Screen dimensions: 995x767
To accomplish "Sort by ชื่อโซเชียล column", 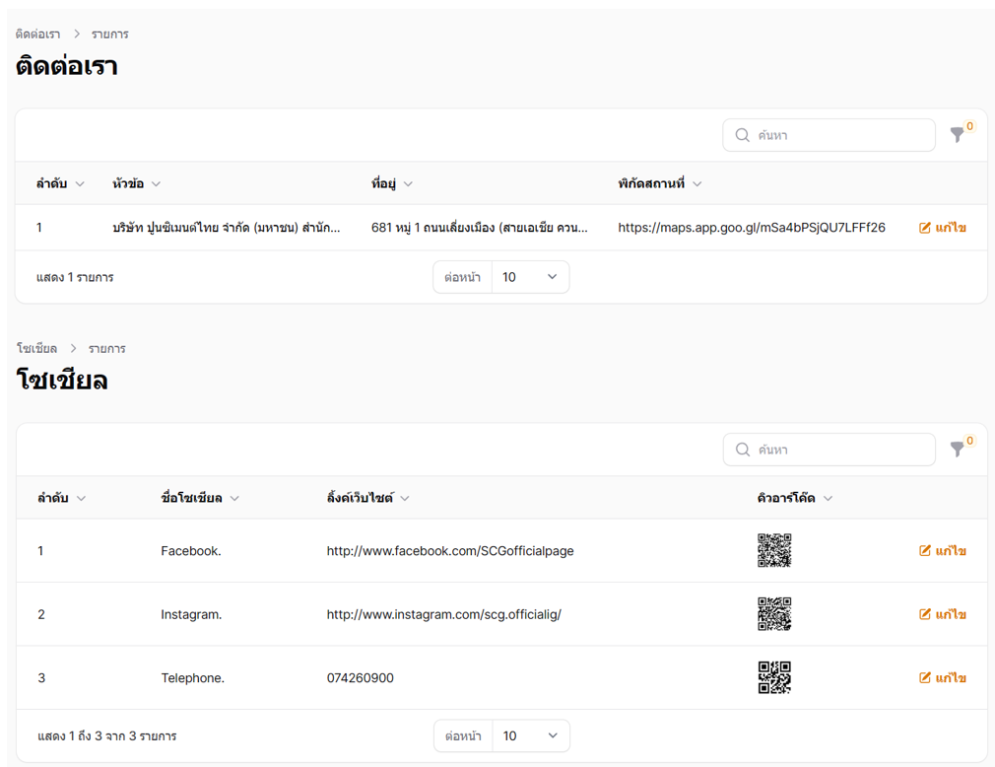I will (x=200, y=498).
